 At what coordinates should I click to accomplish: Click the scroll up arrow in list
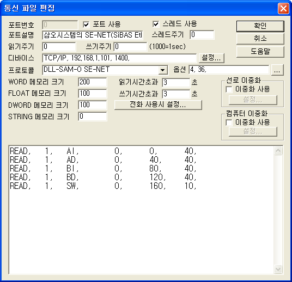[278, 151]
